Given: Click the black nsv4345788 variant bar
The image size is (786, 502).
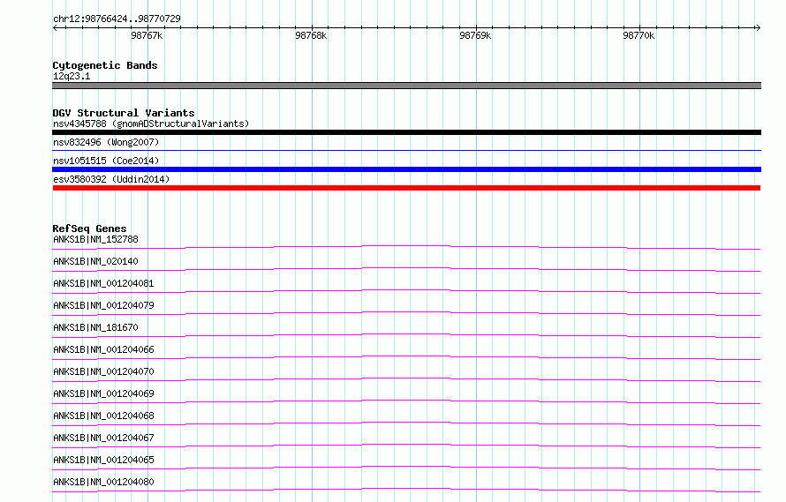Looking at the screenshot, I should [406, 132].
